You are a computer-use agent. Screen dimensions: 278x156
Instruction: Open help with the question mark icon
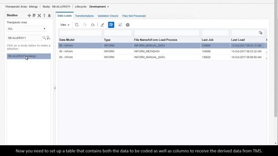128,25
